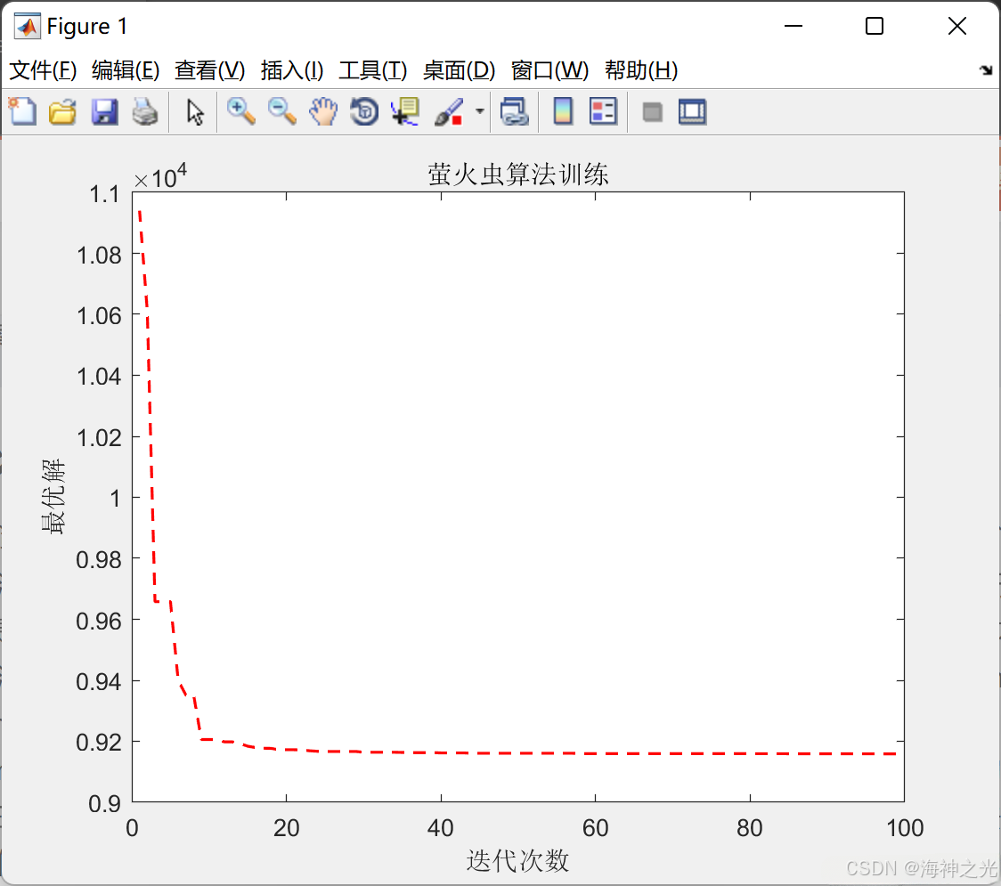Show plot tools and dock figure

point(692,111)
